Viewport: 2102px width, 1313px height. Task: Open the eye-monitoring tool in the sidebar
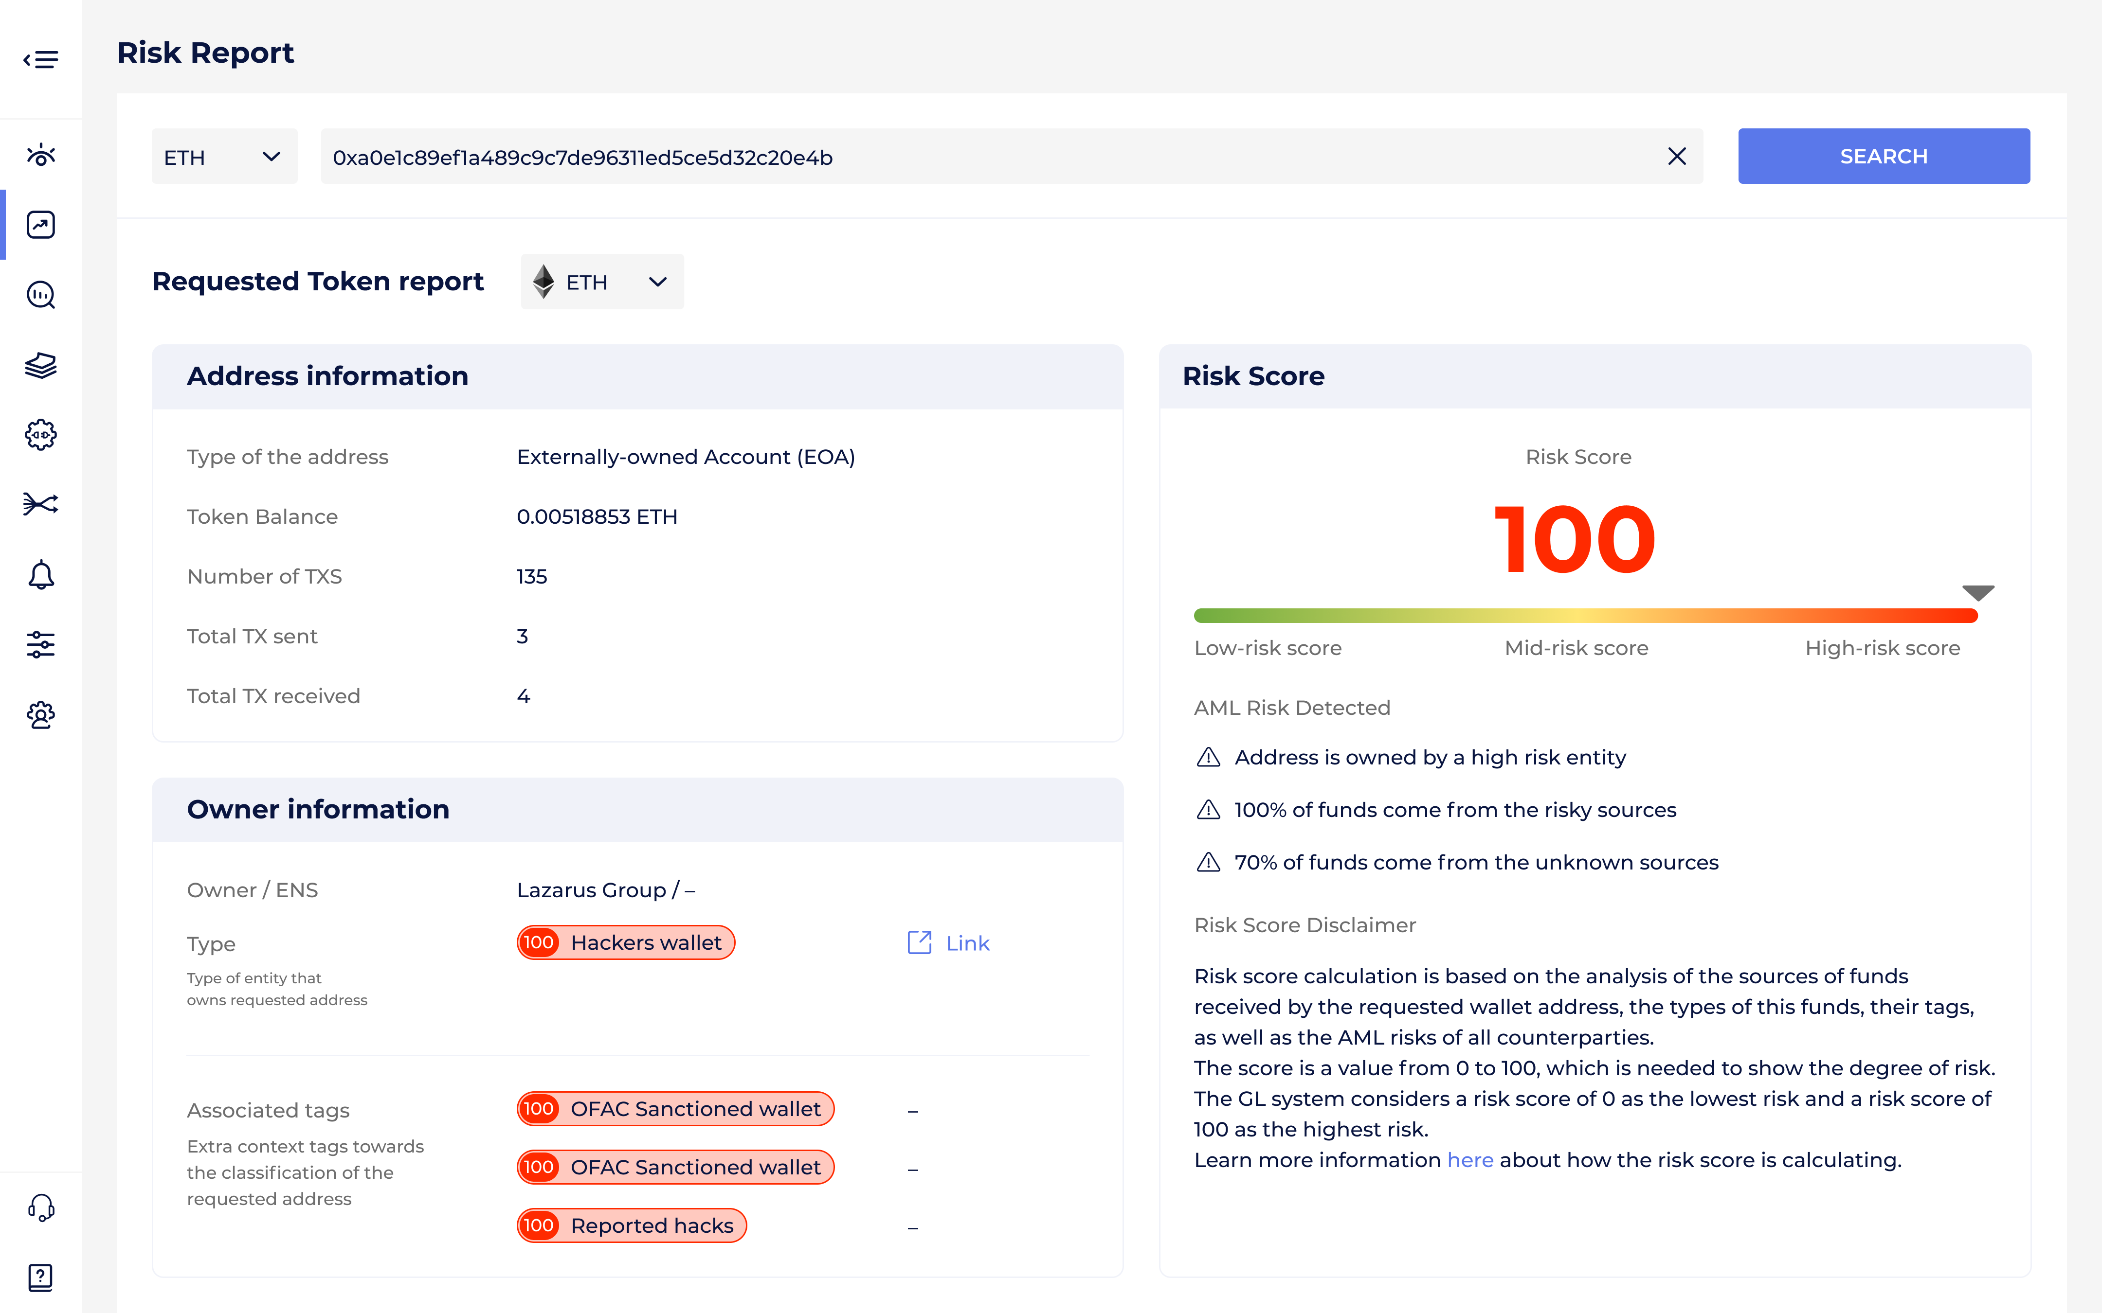[x=41, y=155]
